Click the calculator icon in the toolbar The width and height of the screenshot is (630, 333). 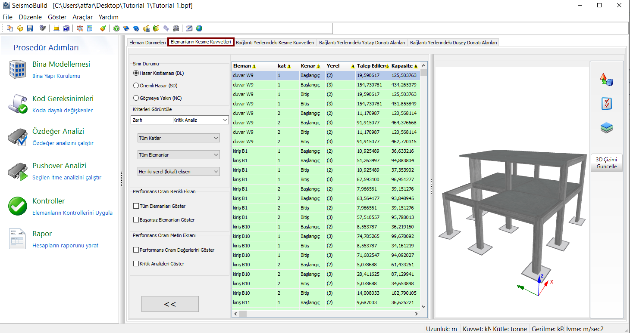[x=90, y=28]
